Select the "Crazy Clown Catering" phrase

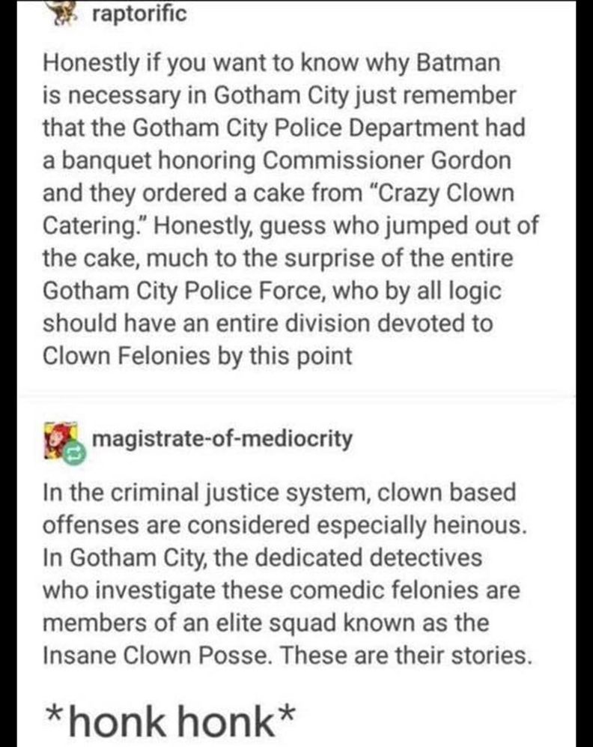tap(279, 208)
